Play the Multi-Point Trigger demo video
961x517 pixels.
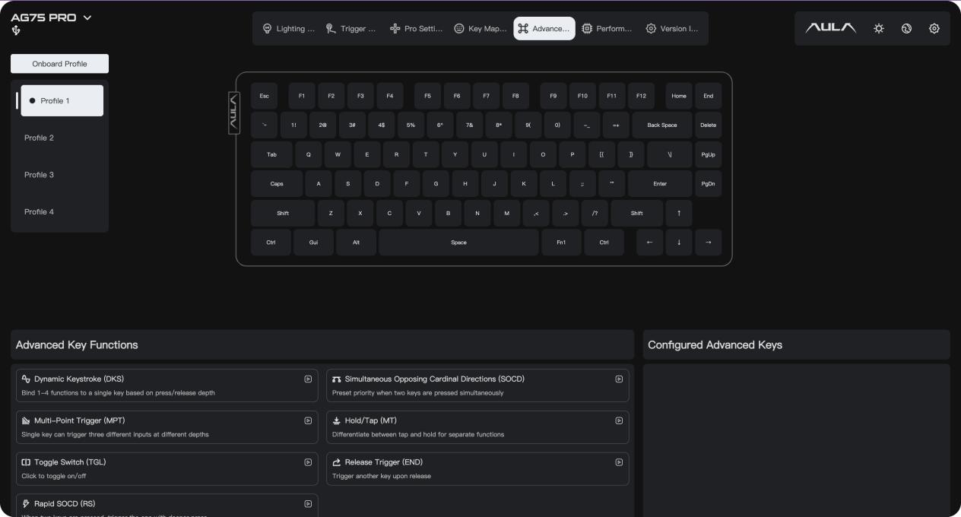[x=308, y=420]
